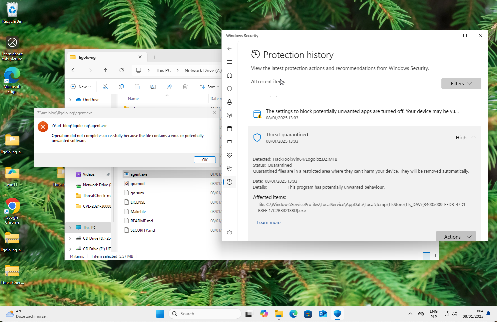Toggle the hamburger navigation menu
The image size is (497, 322).
pos(230,62)
